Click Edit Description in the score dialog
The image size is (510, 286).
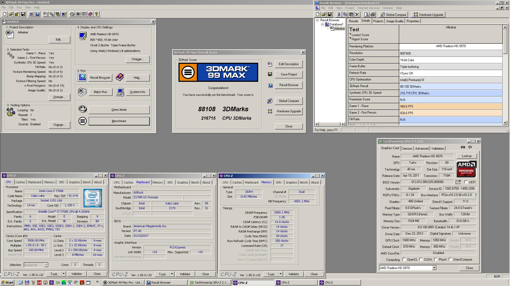point(289,64)
